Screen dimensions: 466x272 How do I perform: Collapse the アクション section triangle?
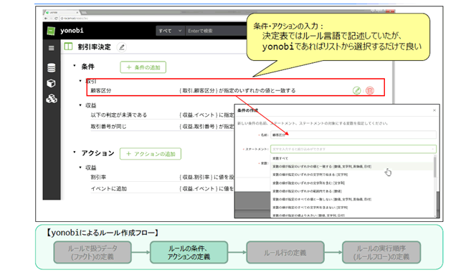[75, 152]
